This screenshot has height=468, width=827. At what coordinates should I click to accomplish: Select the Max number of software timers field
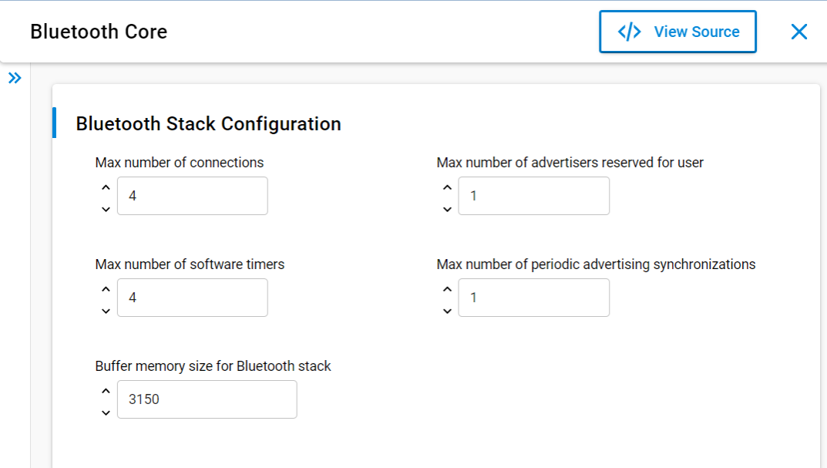click(192, 298)
